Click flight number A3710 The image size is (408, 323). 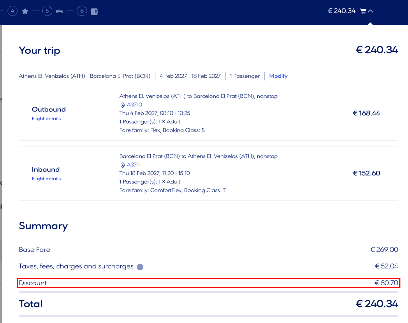(x=135, y=104)
